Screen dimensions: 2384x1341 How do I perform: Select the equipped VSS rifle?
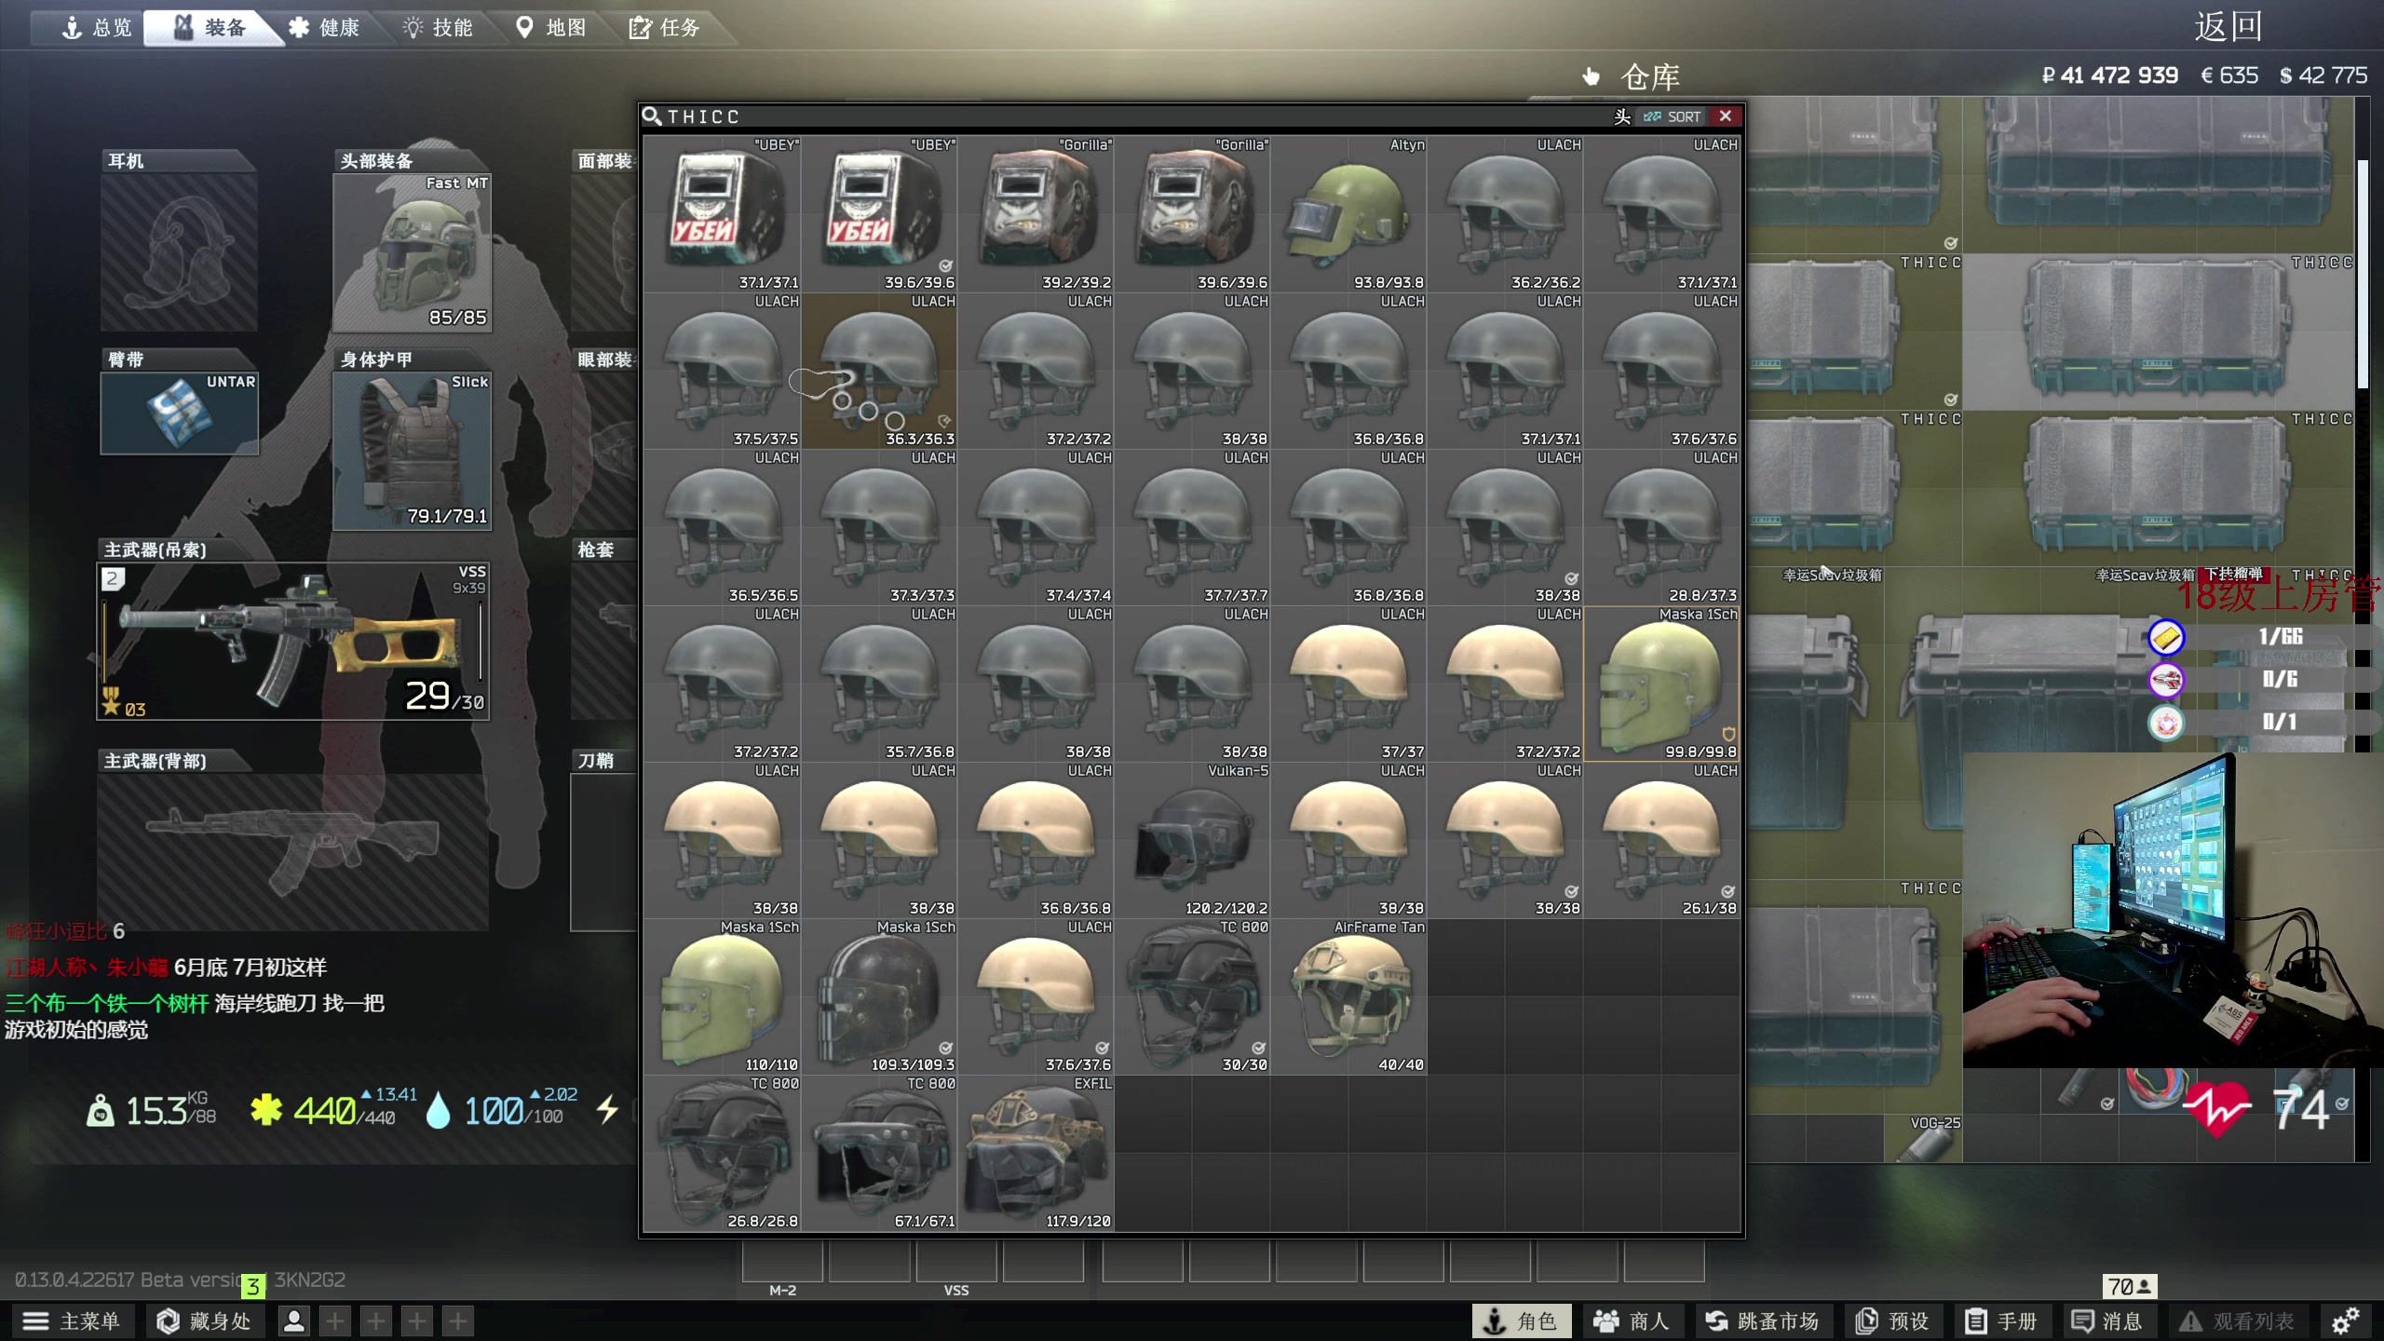click(293, 641)
